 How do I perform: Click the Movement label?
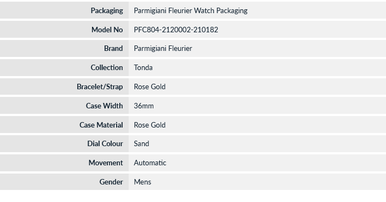(106, 163)
